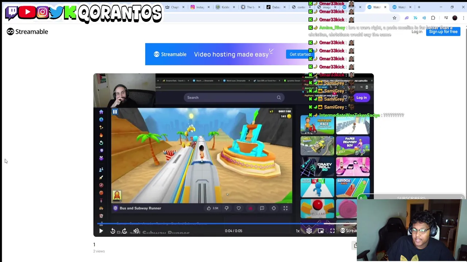Image resolution: width=467 pixels, height=262 pixels.
Task: Click Sign up for free button
Action: 443,32
